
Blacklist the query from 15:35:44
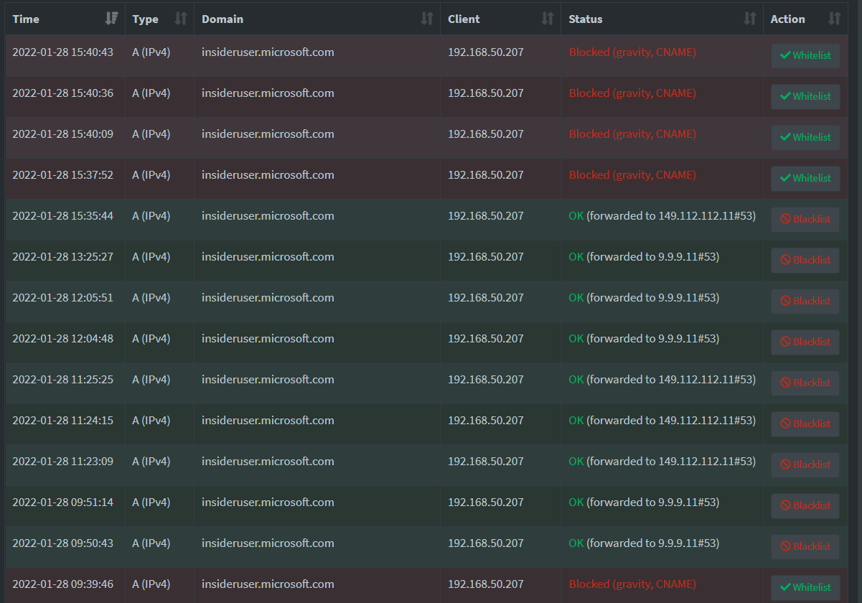[x=805, y=219]
